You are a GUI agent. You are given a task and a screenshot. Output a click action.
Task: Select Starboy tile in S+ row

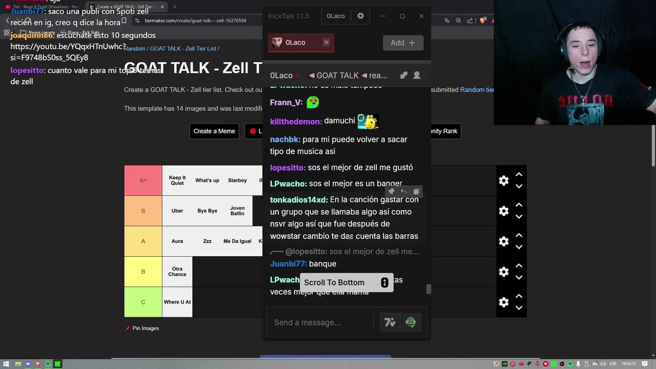237,180
